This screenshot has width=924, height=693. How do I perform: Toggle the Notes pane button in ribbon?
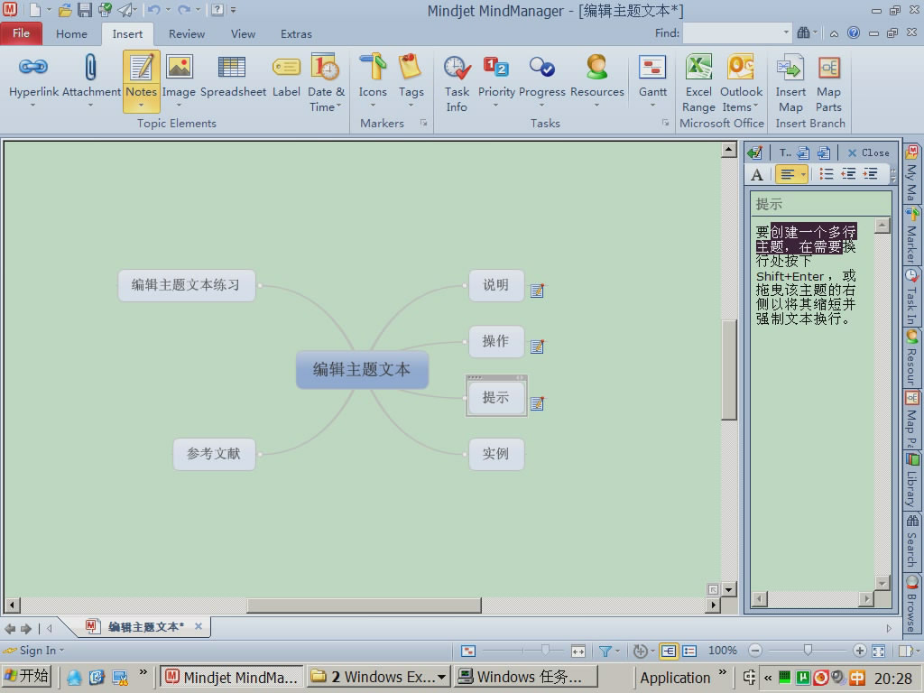[142, 80]
